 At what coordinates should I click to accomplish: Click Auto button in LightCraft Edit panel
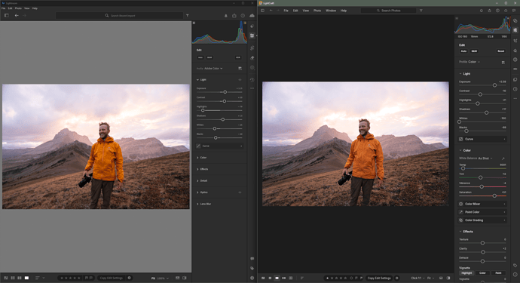[x=463, y=51]
